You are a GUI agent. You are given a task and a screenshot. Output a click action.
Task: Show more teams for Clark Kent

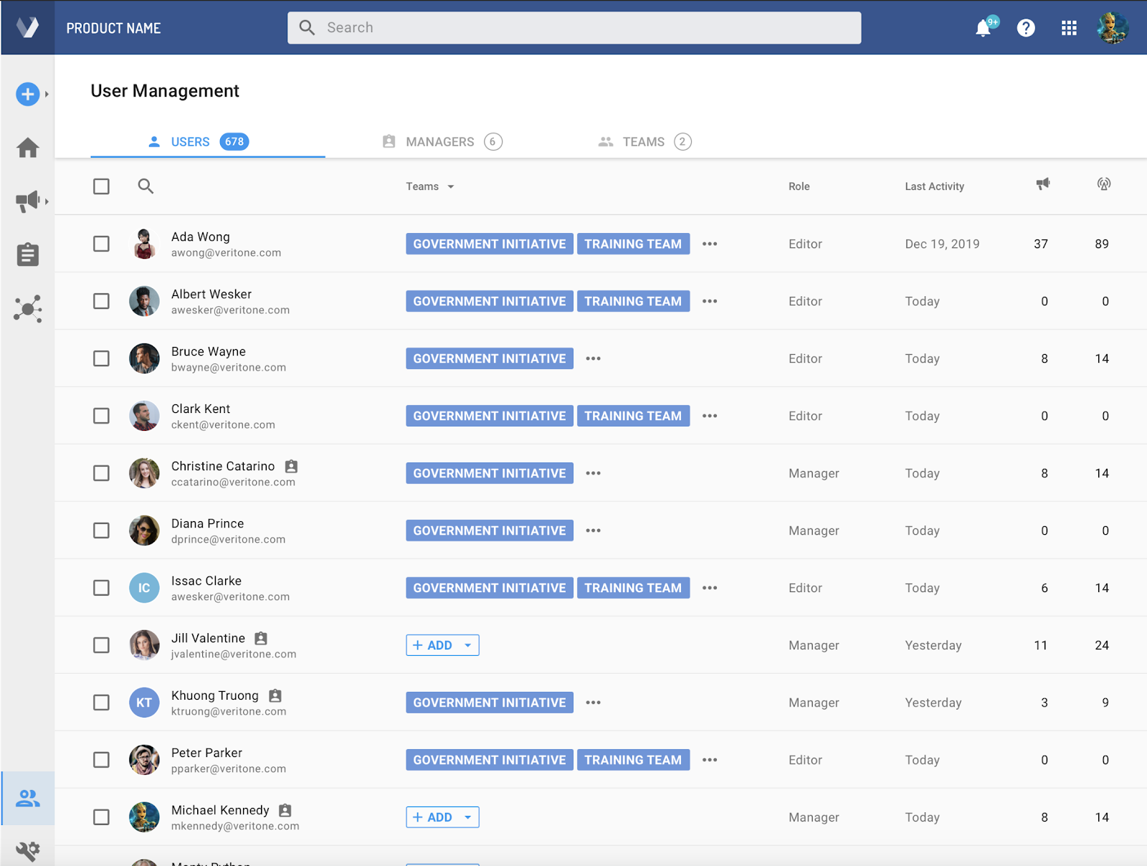pos(710,416)
